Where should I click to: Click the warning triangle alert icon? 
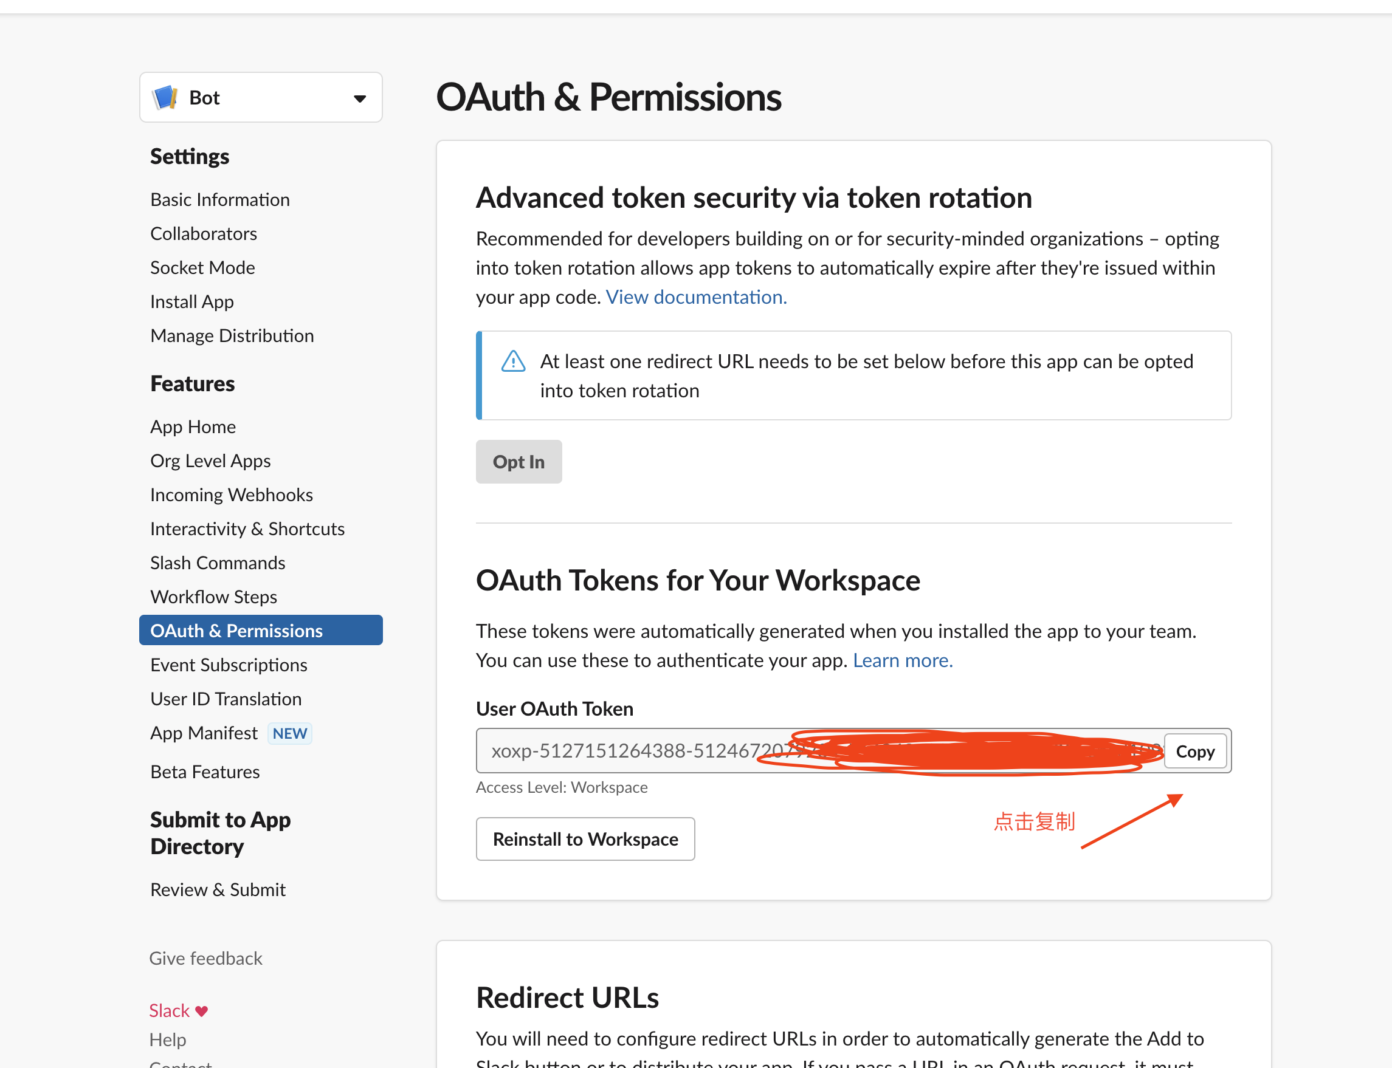pyautogui.click(x=513, y=361)
